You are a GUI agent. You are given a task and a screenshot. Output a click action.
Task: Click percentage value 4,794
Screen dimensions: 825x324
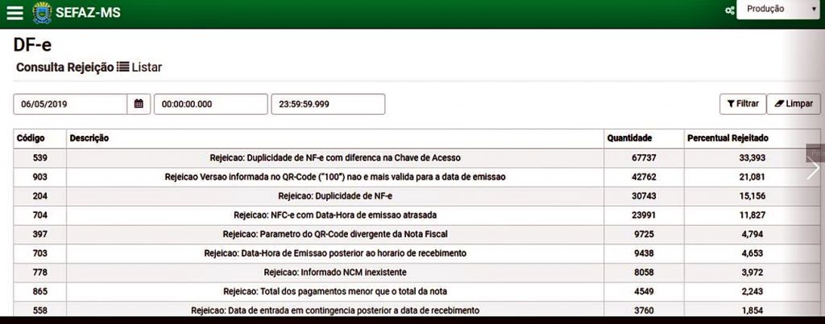(752, 234)
